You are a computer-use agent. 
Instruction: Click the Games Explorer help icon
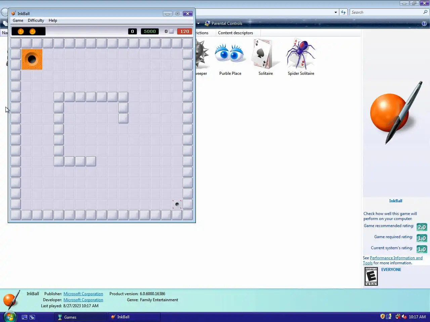point(424,23)
